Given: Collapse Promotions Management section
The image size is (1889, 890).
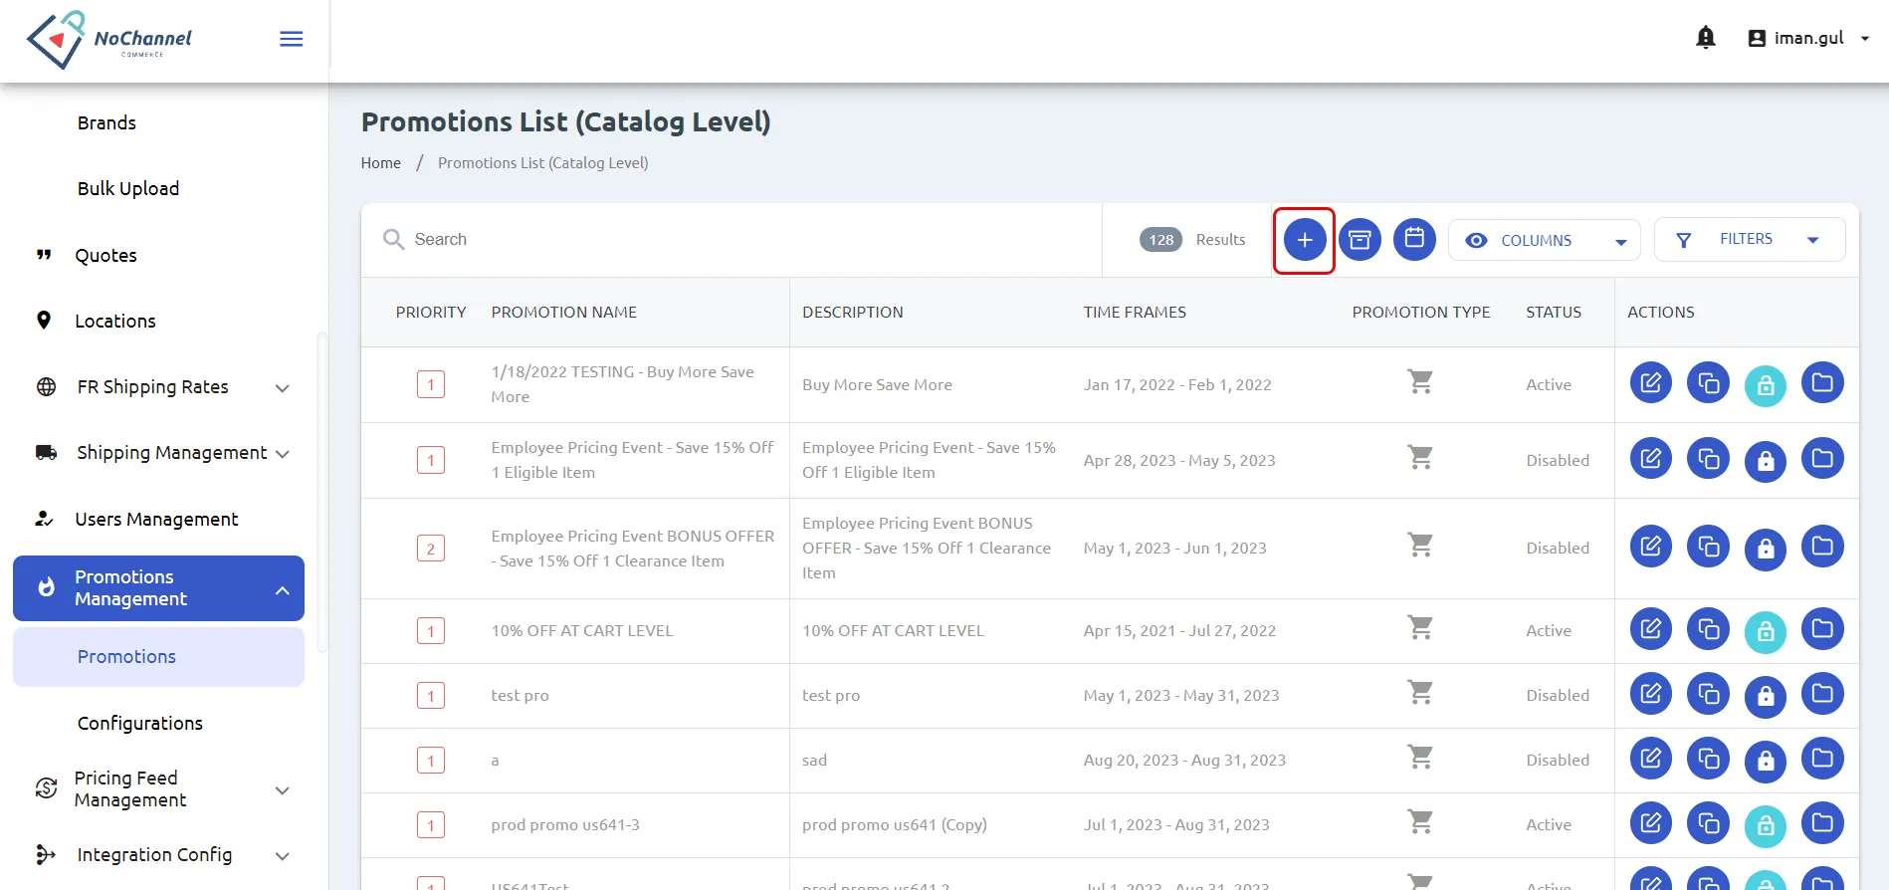Looking at the screenshot, I should pos(158,588).
